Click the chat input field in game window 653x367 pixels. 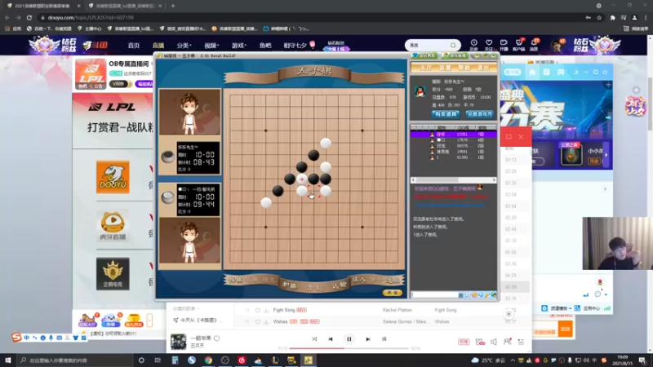click(434, 294)
